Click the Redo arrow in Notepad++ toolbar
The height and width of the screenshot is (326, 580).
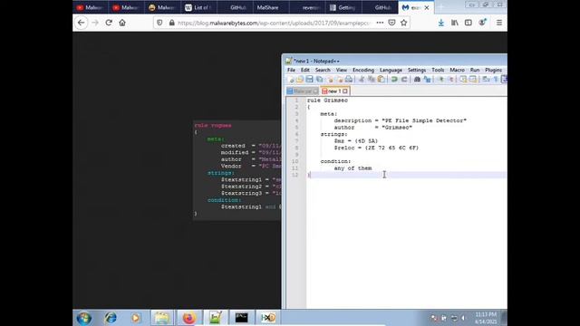tap(404, 79)
